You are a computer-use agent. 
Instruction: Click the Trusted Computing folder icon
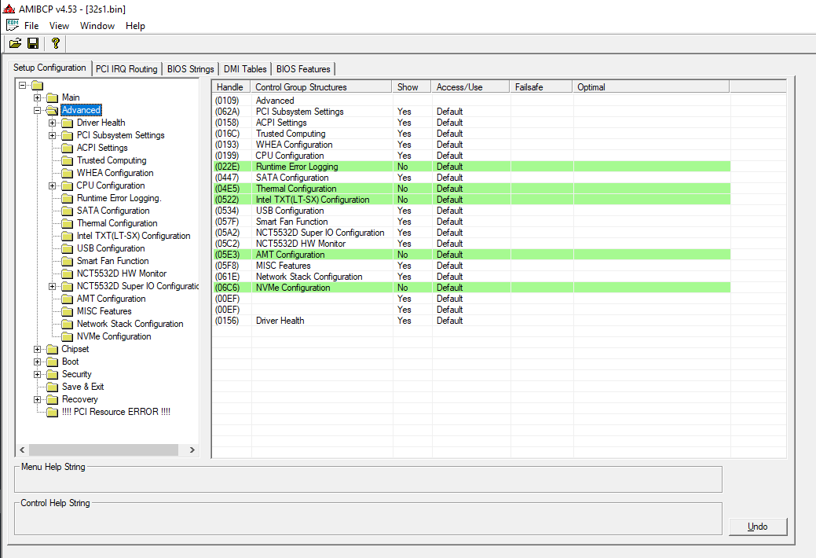tap(67, 160)
